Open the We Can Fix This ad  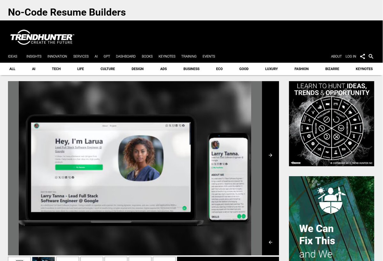pos(332,219)
